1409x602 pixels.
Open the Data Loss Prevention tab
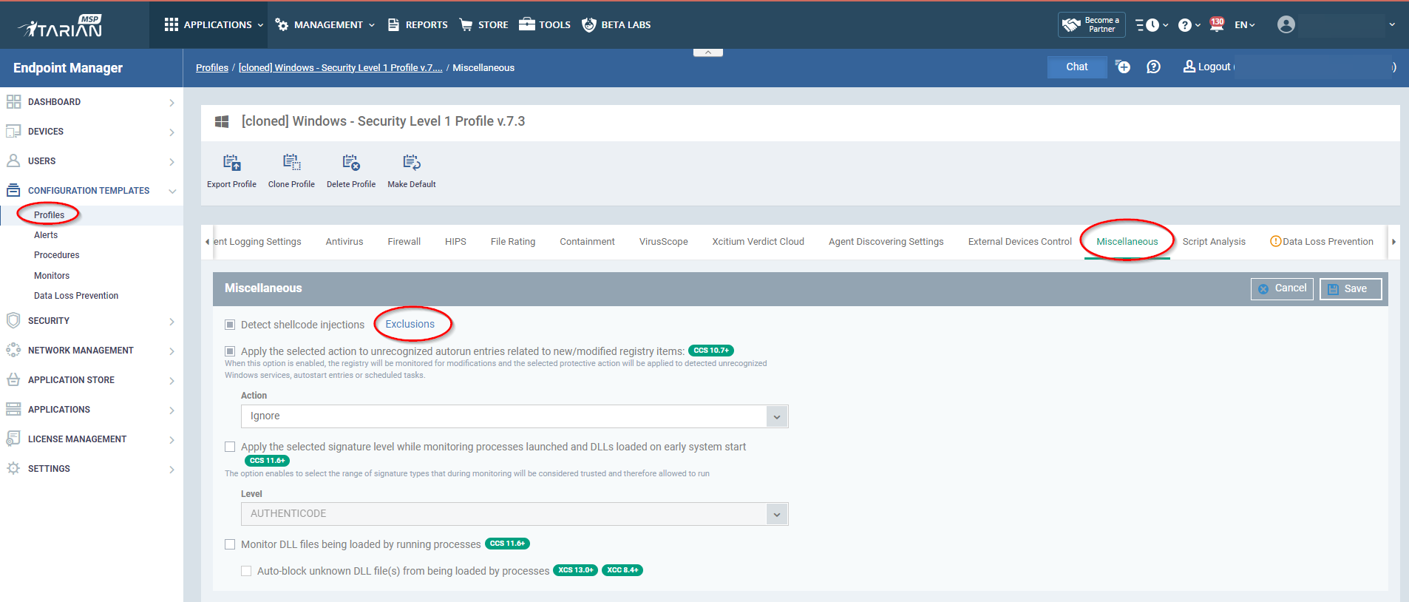(x=1322, y=242)
